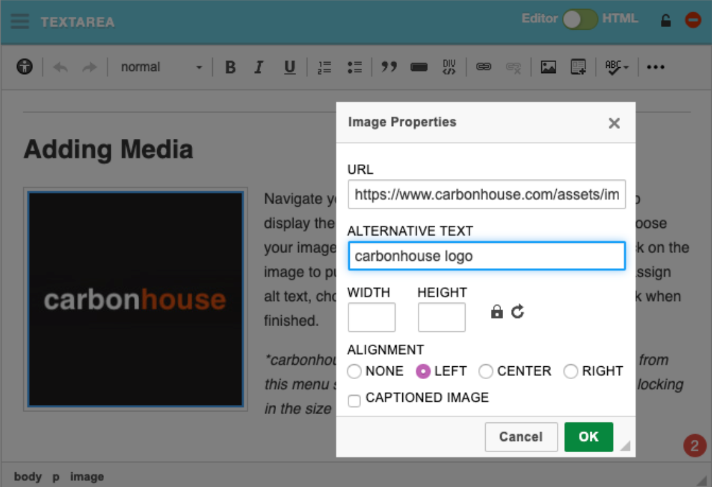The width and height of the screenshot is (712, 487).
Task: Click the Alternative Text field
Action: tap(486, 256)
